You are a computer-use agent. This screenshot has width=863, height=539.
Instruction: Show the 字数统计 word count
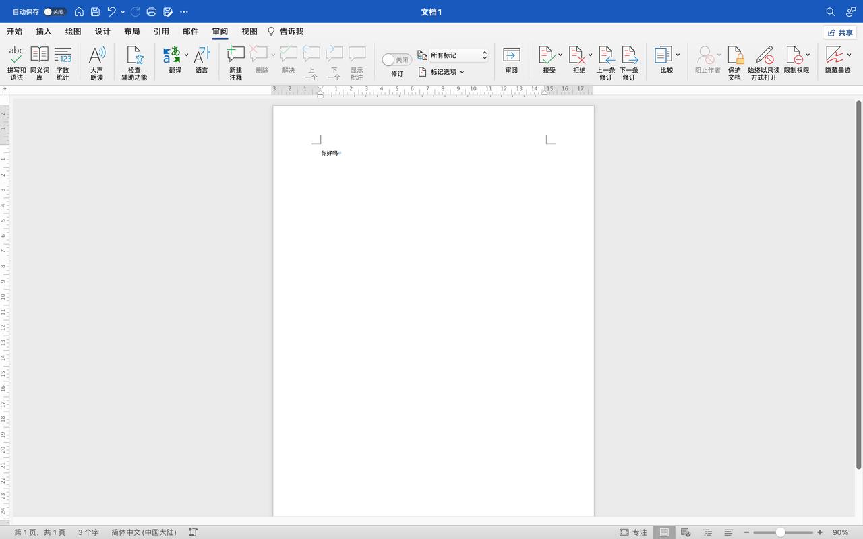(63, 63)
